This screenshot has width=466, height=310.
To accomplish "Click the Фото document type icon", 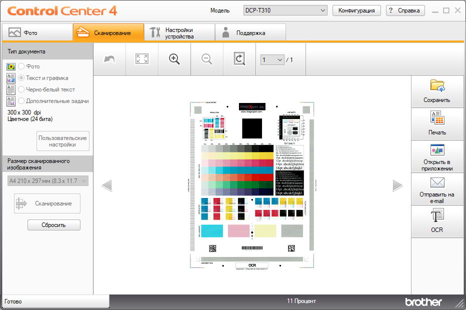I will point(11,66).
